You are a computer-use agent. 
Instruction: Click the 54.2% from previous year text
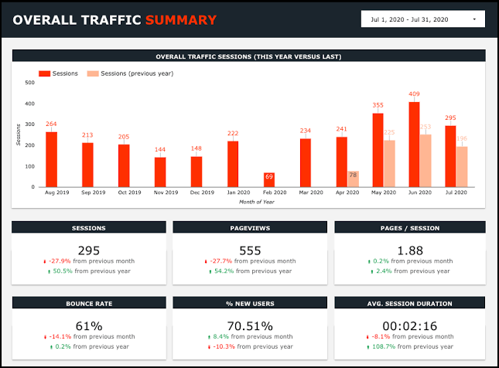253,271
